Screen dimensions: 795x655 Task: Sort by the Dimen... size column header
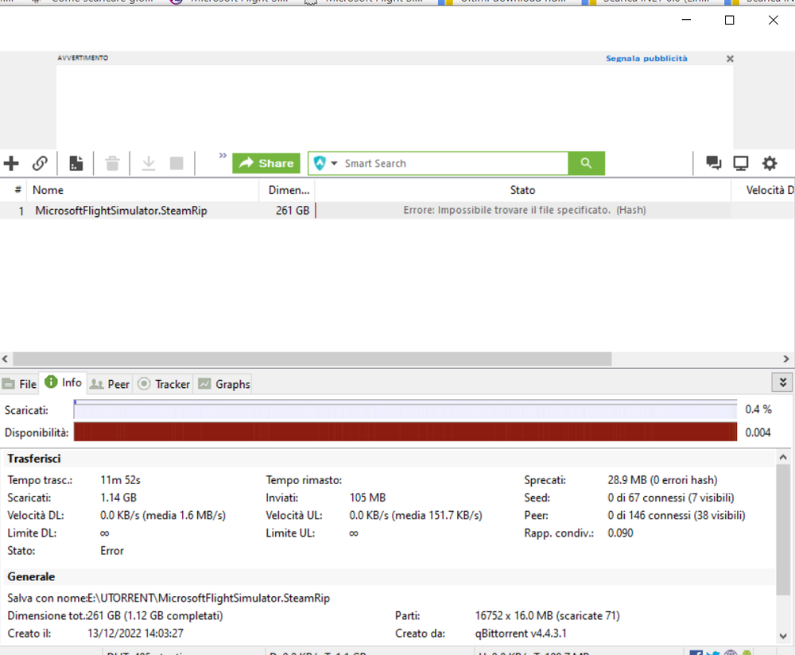click(x=288, y=190)
